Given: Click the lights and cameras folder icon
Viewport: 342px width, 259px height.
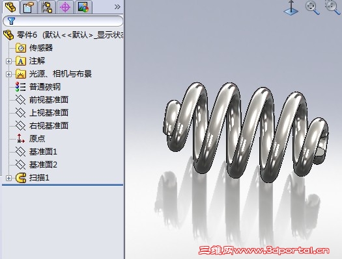Looking at the screenshot, I should [x=21, y=74].
